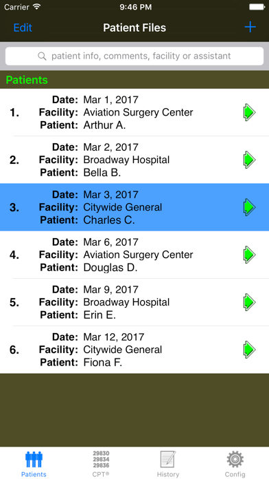Tap the plus icon to add patient
This screenshot has width=269, height=479.
click(x=250, y=28)
